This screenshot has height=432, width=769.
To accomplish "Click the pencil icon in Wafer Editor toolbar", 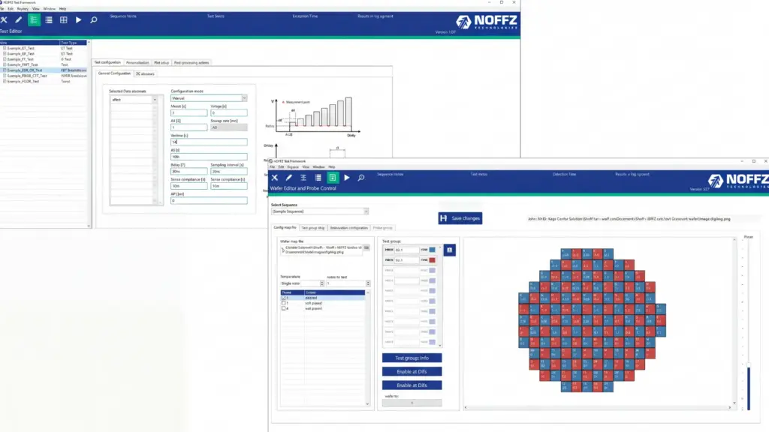I will (x=289, y=178).
